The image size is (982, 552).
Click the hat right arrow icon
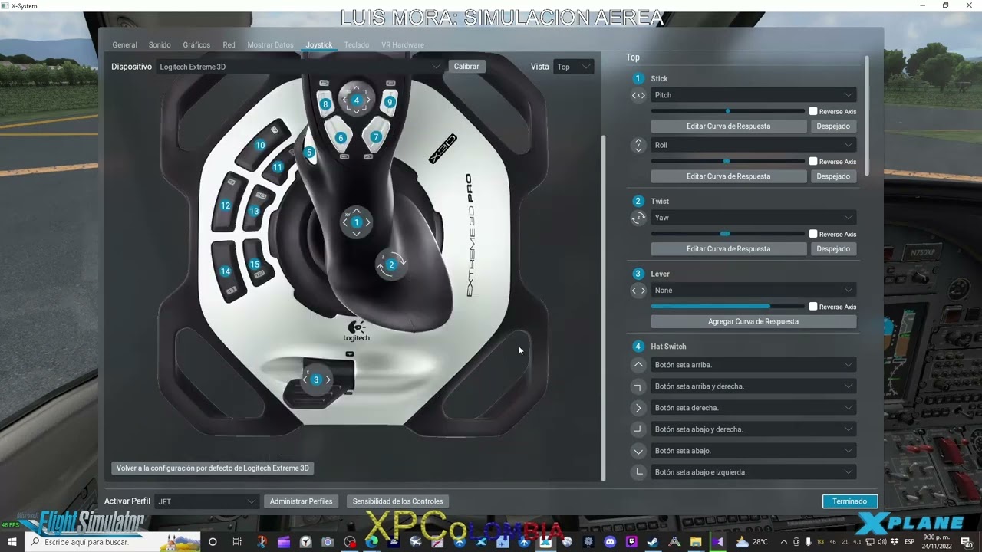(x=638, y=408)
